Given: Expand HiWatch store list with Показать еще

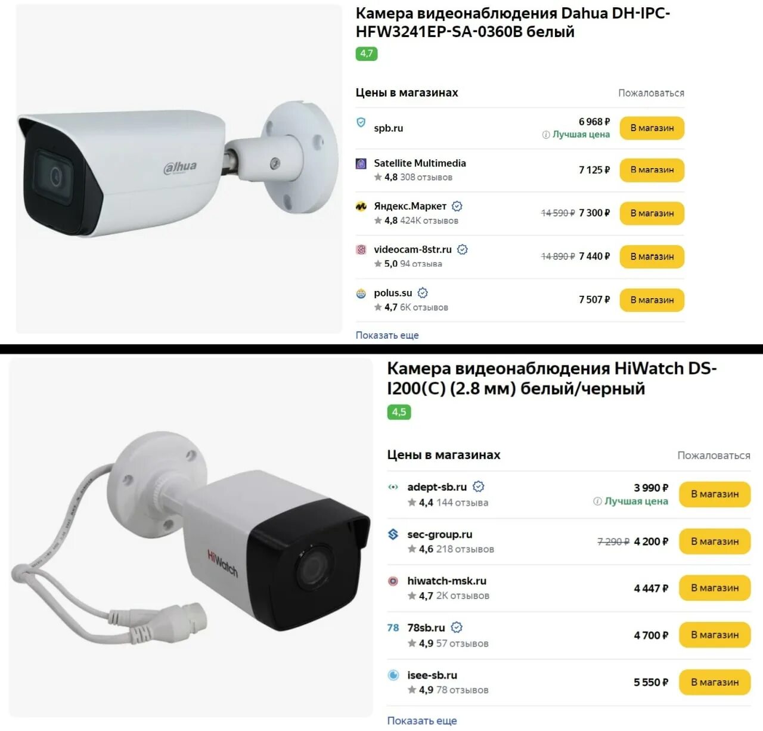Looking at the screenshot, I should point(422,720).
